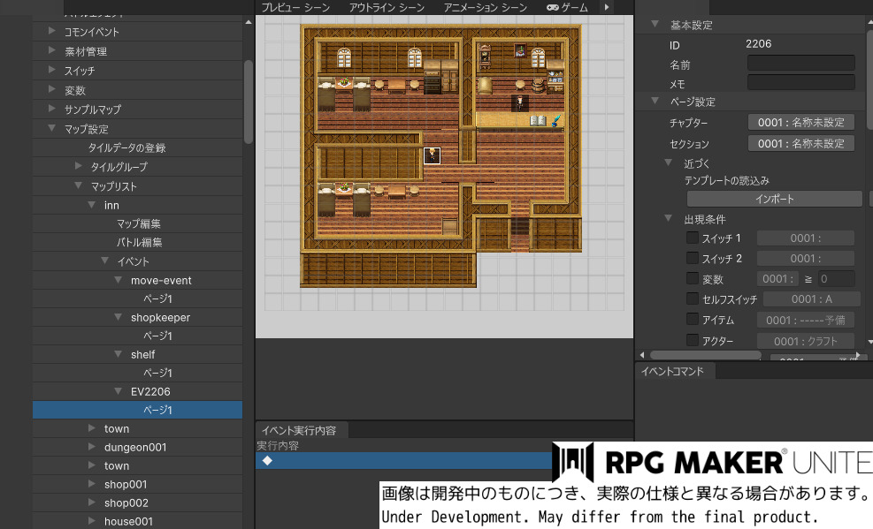Open the チャプター dropdown
The image size is (873, 529).
801,123
